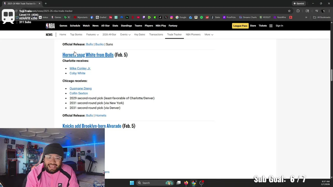Open the Stake bookmark
The height and width of the screenshot is (187, 333).
[215, 17]
